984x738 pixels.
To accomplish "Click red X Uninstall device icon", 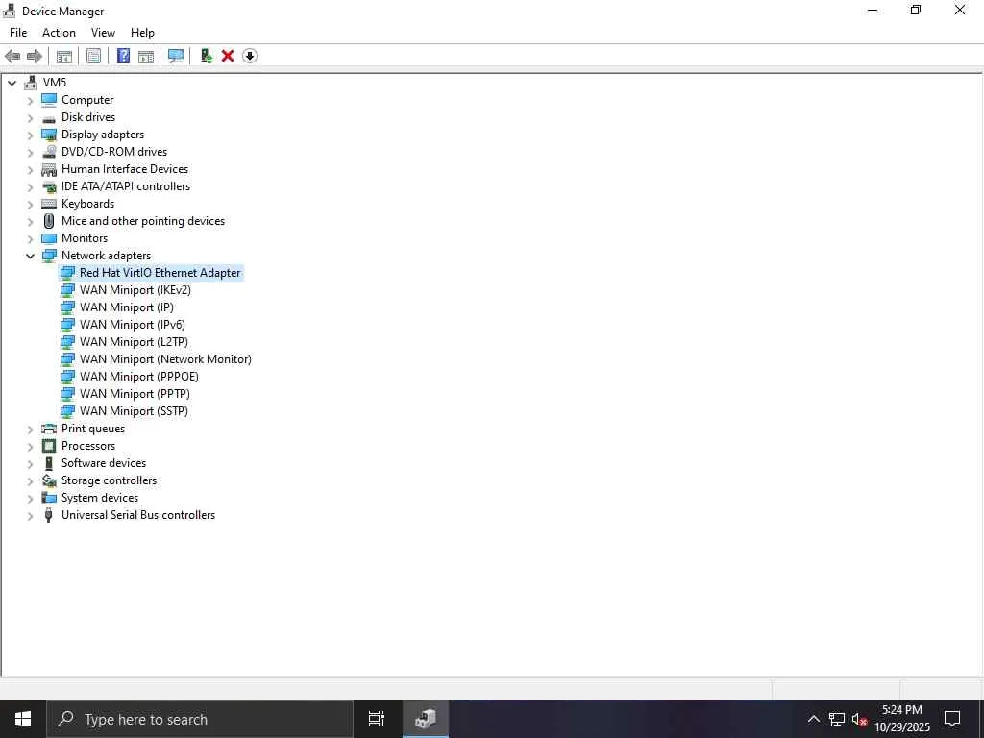I will [x=228, y=56].
